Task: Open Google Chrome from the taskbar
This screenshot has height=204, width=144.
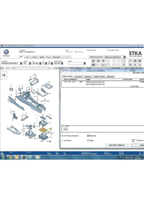Action: tap(10, 157)
